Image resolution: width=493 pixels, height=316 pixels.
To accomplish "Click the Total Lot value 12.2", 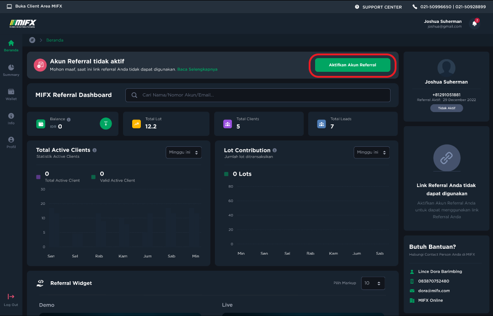I will tap(151, 126).
